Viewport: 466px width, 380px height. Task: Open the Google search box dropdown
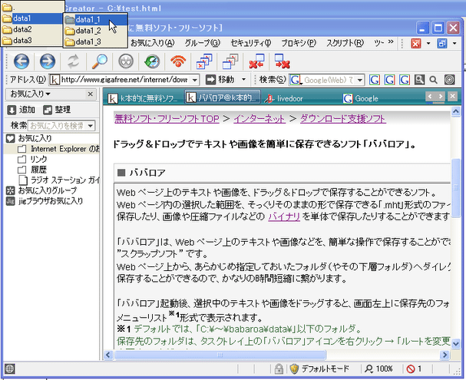click(x=360, y=80)
